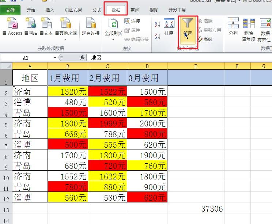The height and width of the screenshot is (224, 272).
Task: Select column A header
Action: 30,66
